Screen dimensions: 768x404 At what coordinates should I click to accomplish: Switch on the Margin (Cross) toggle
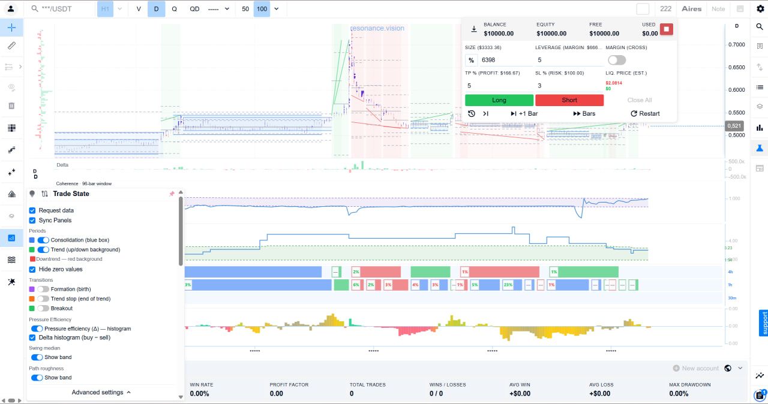tap(617, 60)
